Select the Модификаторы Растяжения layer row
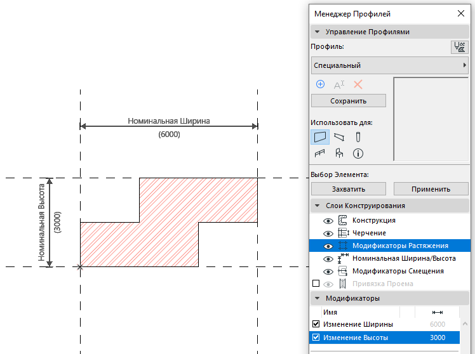The width and height of the screenshot is (475, 354). 390,246
